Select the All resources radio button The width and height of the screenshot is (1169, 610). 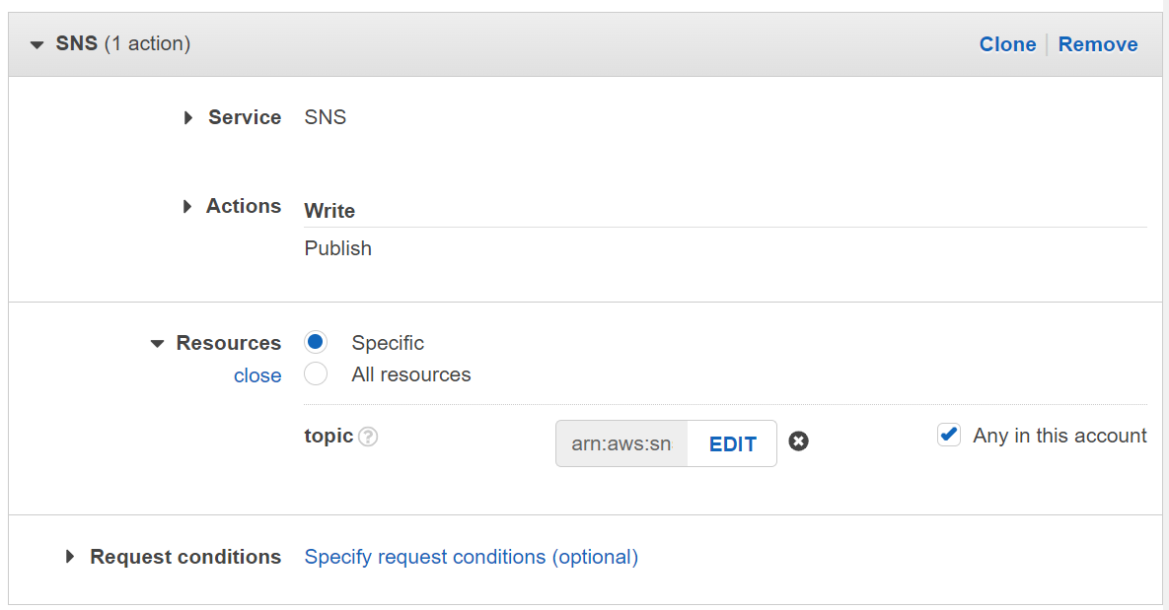(316, 374)
